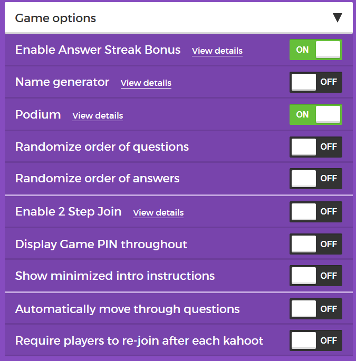Enable 2 Step Join toggle
This screenshot has width=356, height=361.
coord(315,212)
